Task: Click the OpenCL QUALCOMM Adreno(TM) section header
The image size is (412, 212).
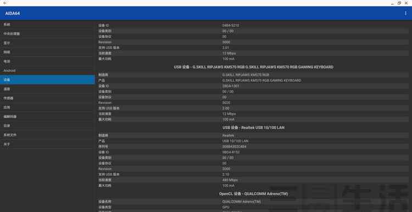Action: 253,194
